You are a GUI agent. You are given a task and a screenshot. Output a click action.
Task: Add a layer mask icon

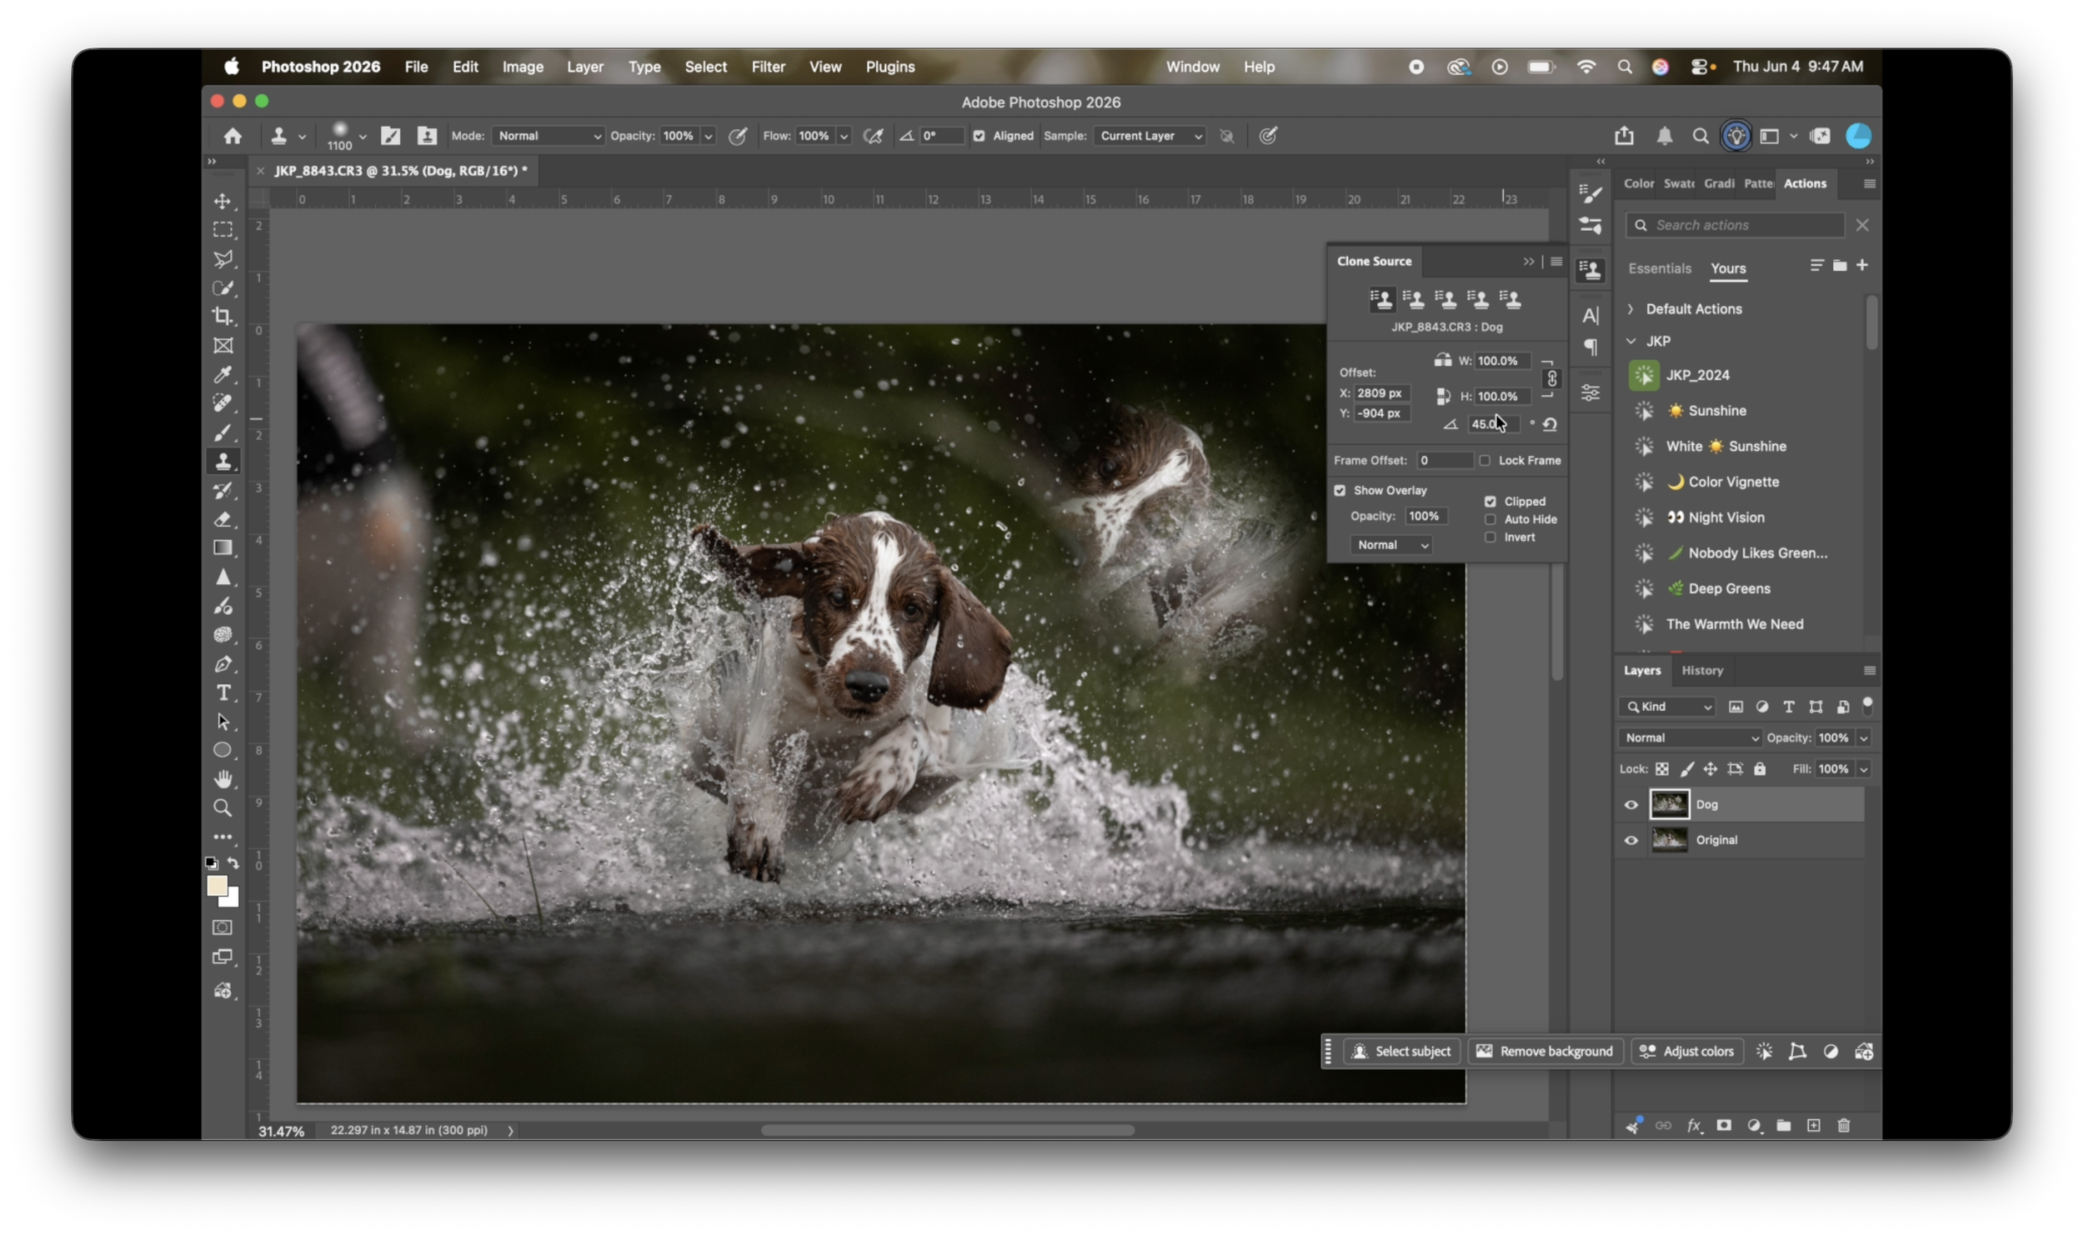click(1724, 1126)
